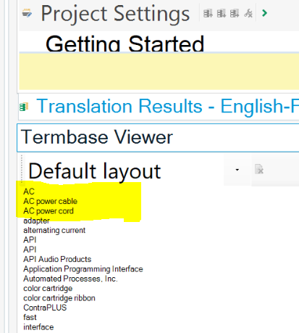The height and width of the screenshot is (333, 299).
Task: Click the up-arrow translation memory icon
Action: (208, 13)
